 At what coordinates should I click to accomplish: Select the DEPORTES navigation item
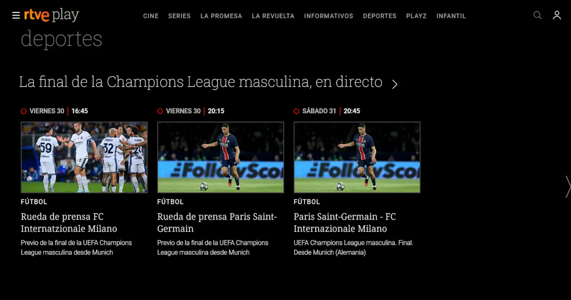coord(380,16)
